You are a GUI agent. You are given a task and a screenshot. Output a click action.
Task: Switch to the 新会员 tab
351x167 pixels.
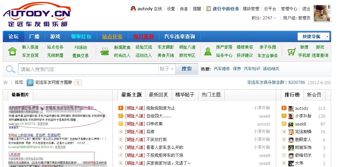tap(314, 95)
